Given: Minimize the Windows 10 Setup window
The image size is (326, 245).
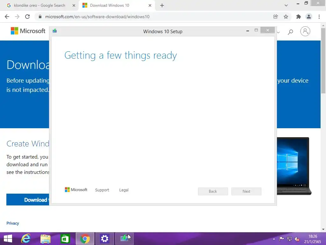Looking at the screenshot, I should (248, 31).
